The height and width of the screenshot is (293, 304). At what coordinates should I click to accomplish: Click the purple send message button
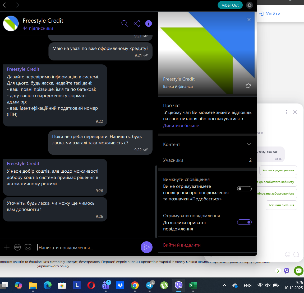click(146, 247)
